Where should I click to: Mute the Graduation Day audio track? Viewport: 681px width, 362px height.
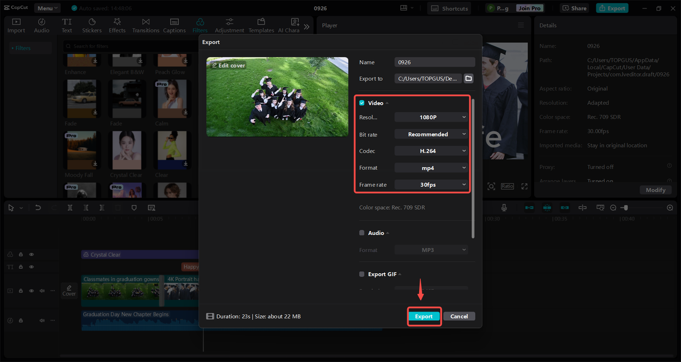tap(42, 320)
